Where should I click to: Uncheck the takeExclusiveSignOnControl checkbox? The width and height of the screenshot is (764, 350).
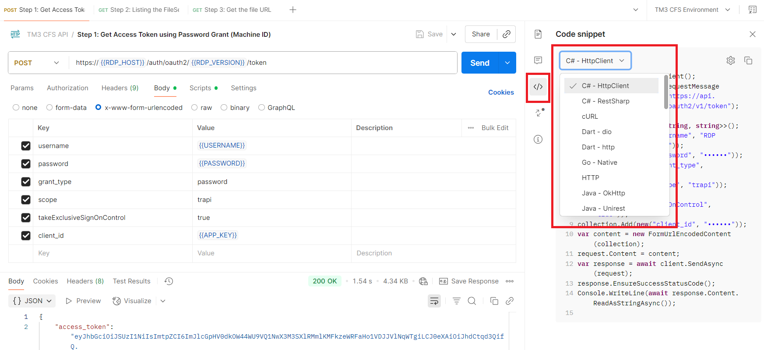tap(26, 218)
